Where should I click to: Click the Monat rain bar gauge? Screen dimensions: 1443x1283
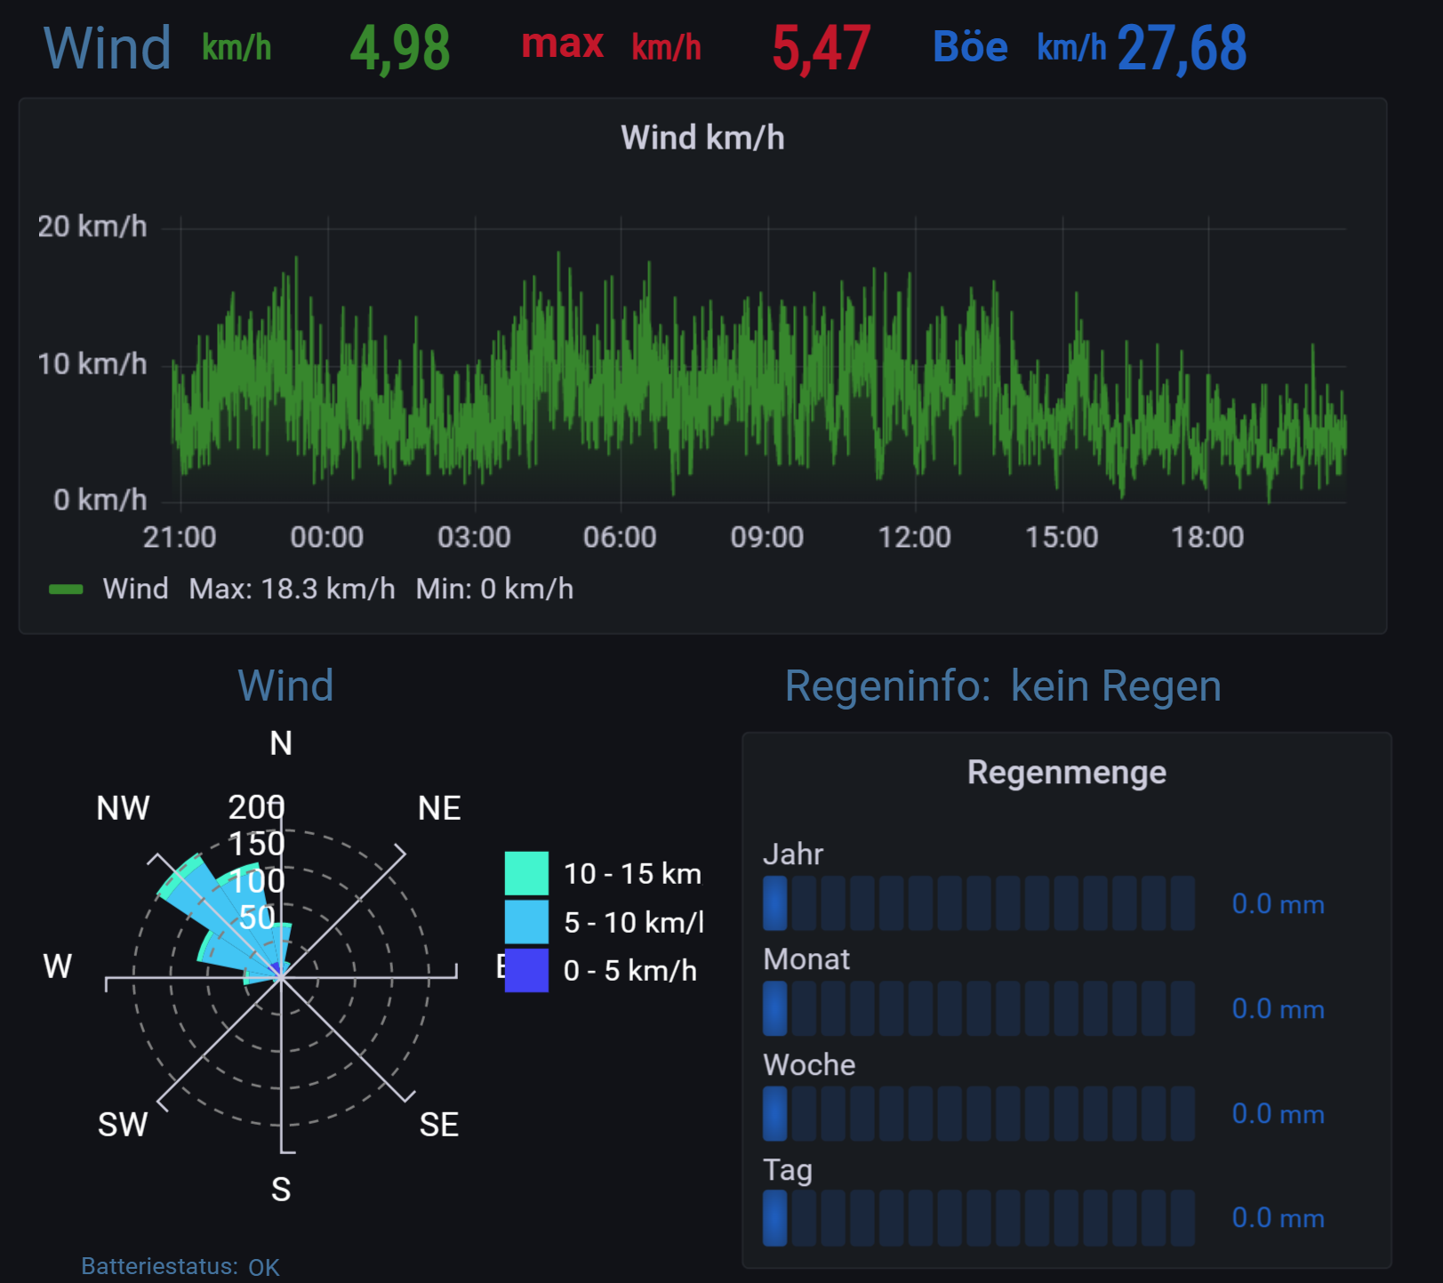click(x=978, y=1008)
